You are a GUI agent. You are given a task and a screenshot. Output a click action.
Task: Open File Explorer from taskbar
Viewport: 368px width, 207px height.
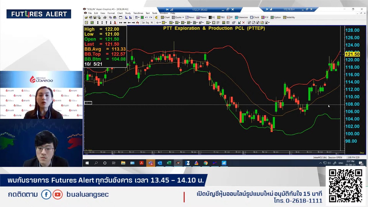(123, 163)
